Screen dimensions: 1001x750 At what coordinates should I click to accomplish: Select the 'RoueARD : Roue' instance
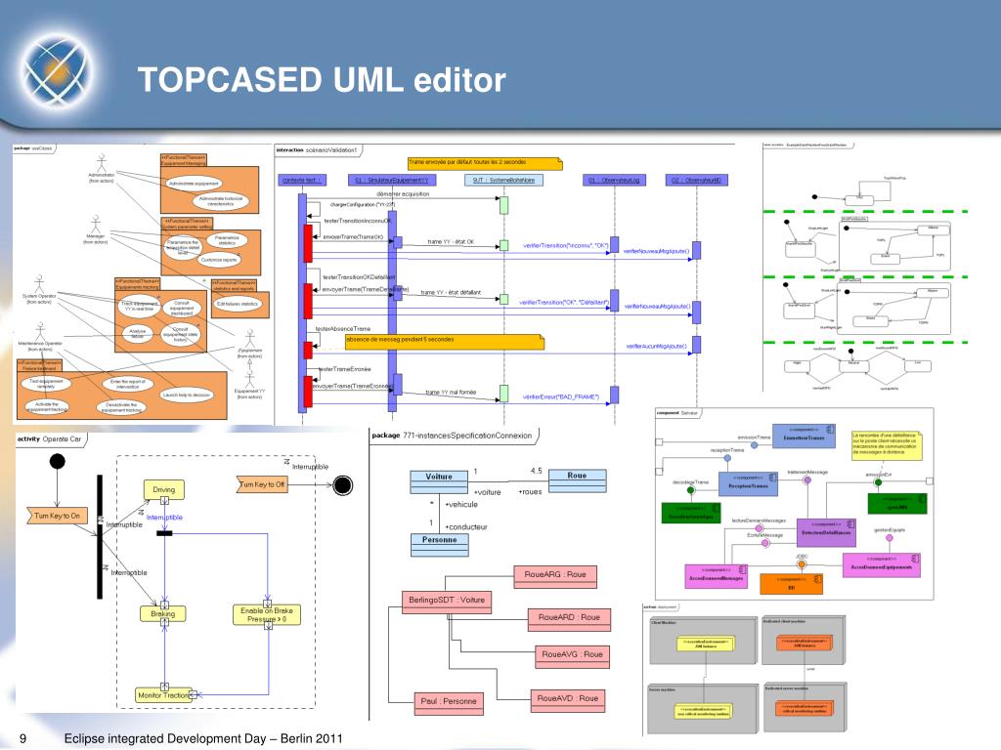click(x=569, y=619)
